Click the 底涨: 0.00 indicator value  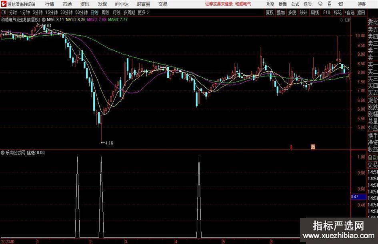point(36,153)
